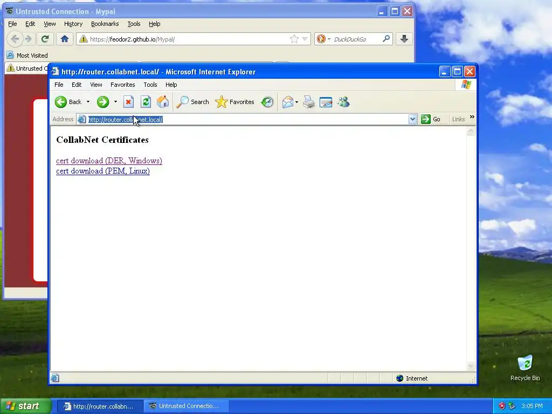Viewport: 552px width, 414px height.
Task: Expand the Links toolbar chevron
Action: coord(472,117)
